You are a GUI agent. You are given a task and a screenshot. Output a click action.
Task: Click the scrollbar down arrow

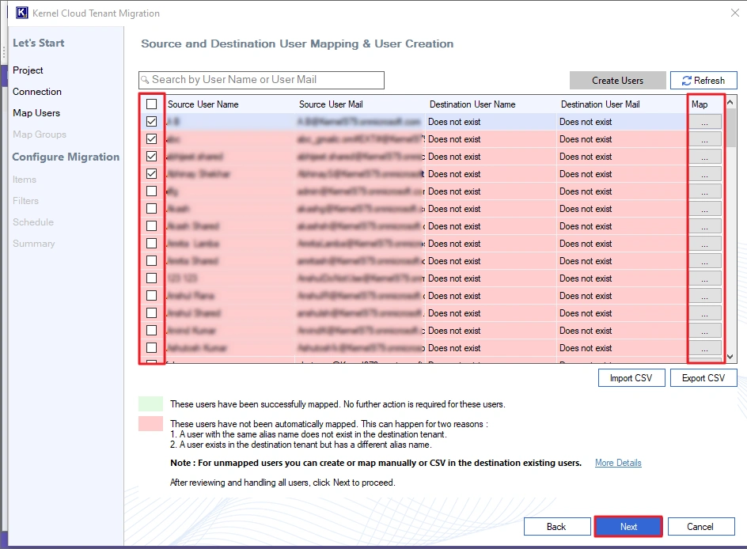[730, 355]
